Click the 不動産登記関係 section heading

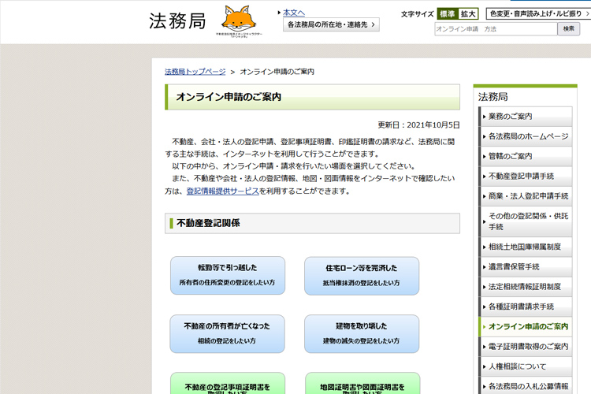tap(312, 223)
